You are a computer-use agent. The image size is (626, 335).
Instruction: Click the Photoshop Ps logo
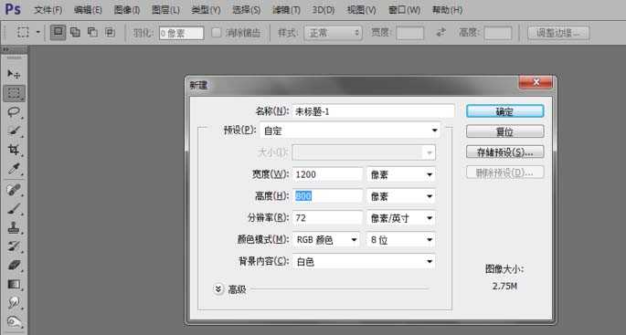(x=13, y=9)
